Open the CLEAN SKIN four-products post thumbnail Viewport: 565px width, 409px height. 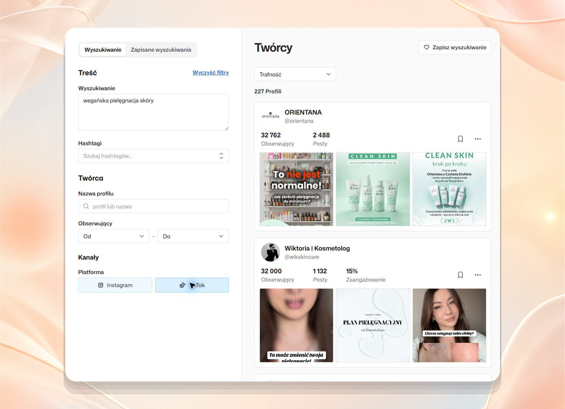coord(373,189)
